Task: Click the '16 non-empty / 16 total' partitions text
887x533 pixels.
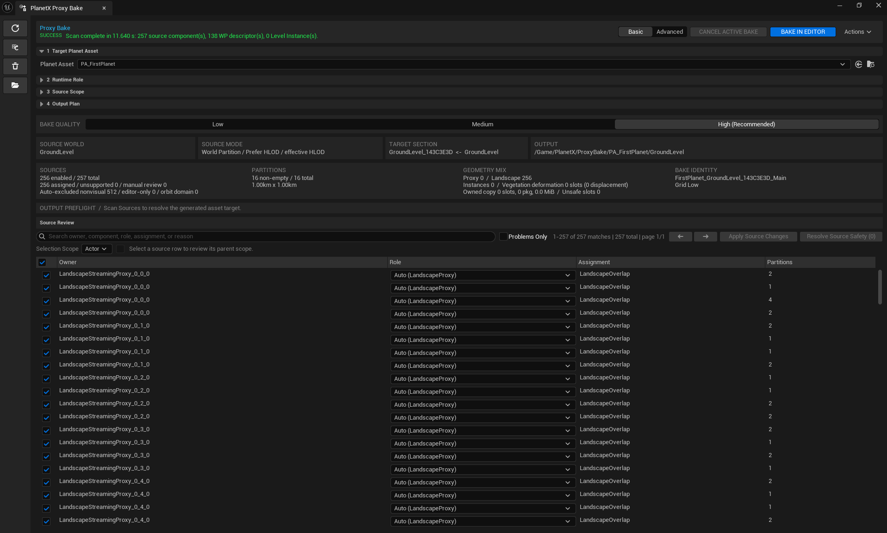Action: tap(282, 178)
